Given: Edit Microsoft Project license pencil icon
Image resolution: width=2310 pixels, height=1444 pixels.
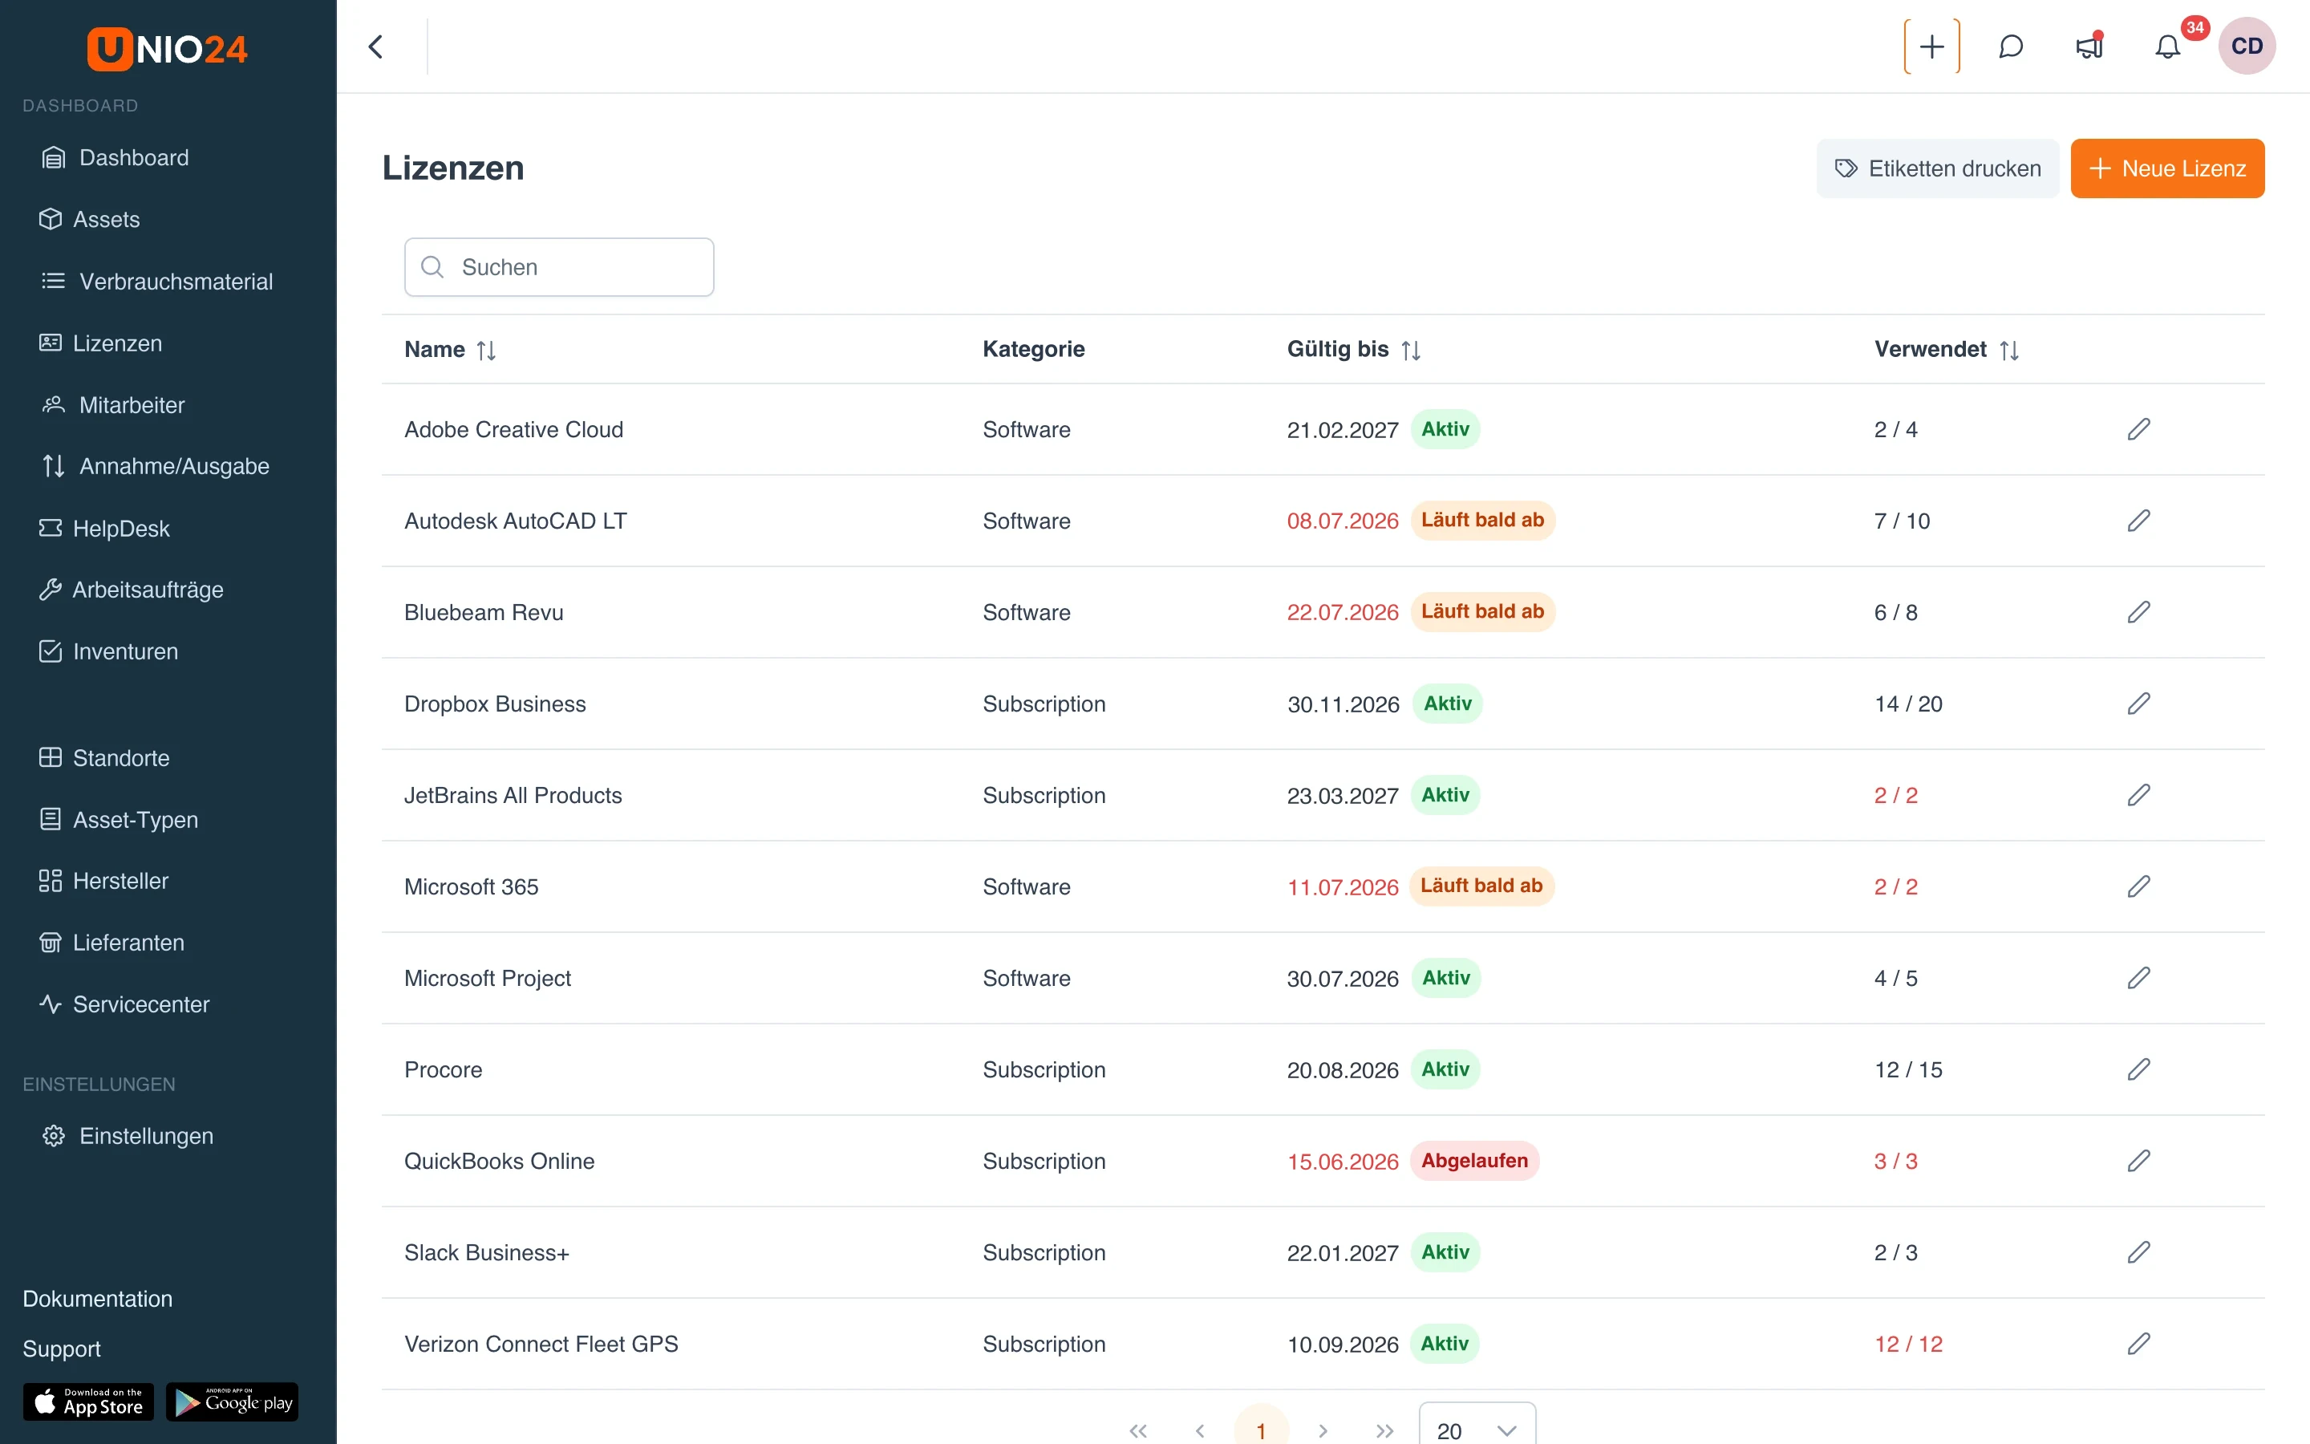Looking at the screenshot, I should click(x=2138, y=978).
